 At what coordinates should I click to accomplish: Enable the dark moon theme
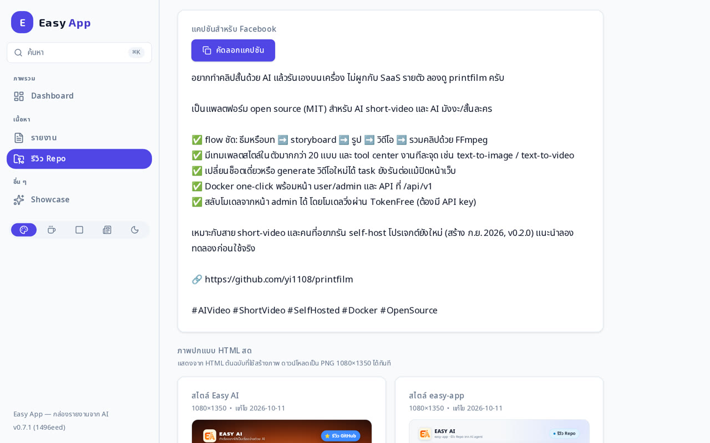click(135, 230)
